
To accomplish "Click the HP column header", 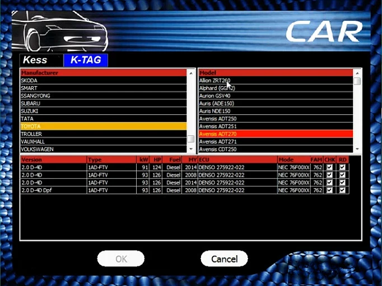I will coord(156,160).
